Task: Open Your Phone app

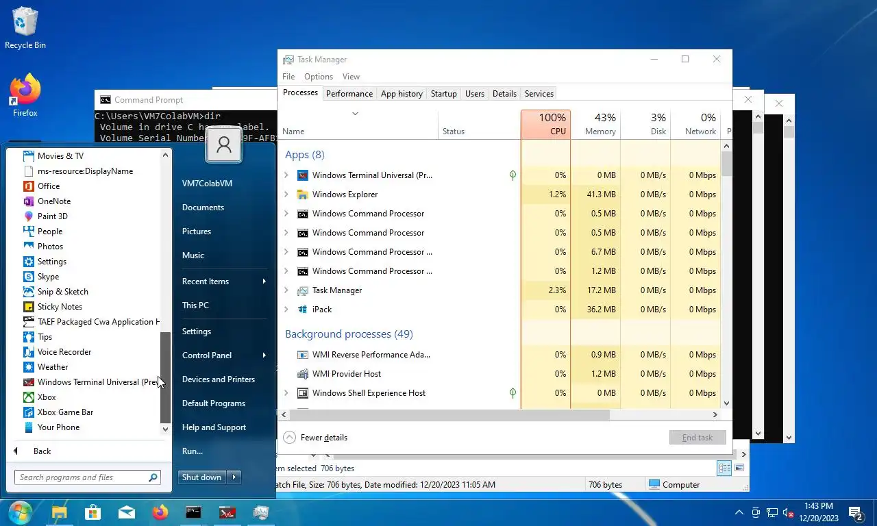Action: (x=58, y=427)
